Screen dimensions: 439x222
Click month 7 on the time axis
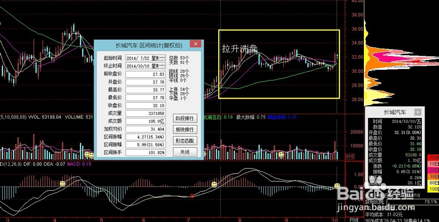189,220
